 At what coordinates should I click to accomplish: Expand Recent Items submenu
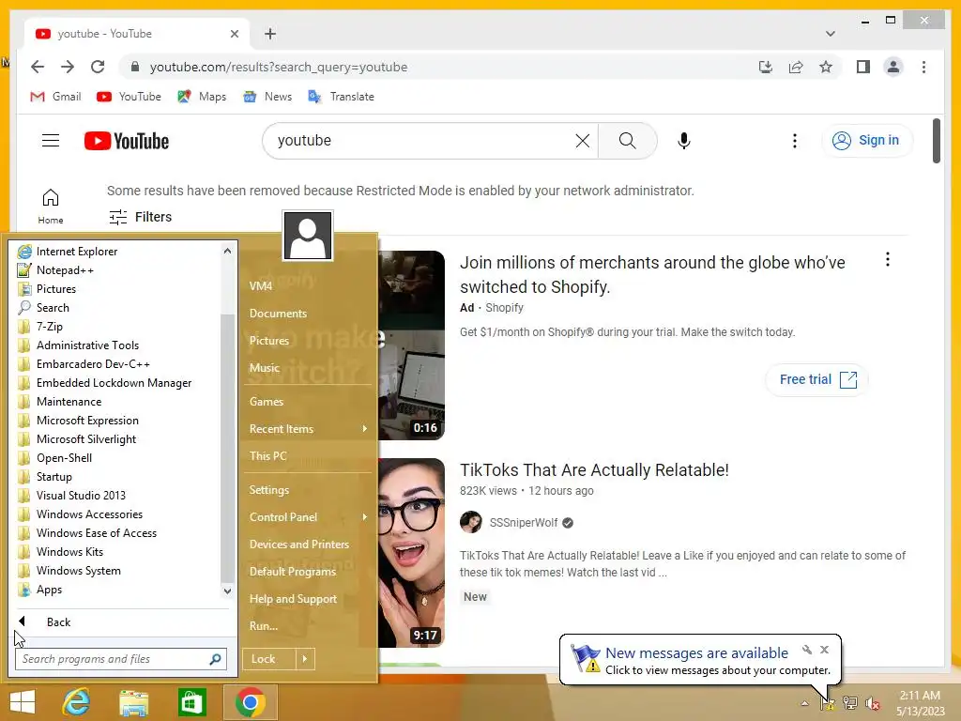pyautogui.click(x=364, y=428)
